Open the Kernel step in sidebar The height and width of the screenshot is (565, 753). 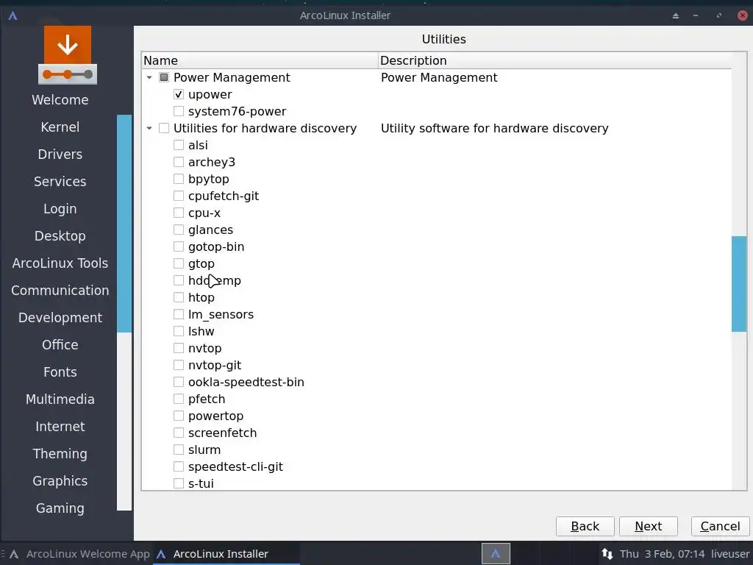(60, 127)
